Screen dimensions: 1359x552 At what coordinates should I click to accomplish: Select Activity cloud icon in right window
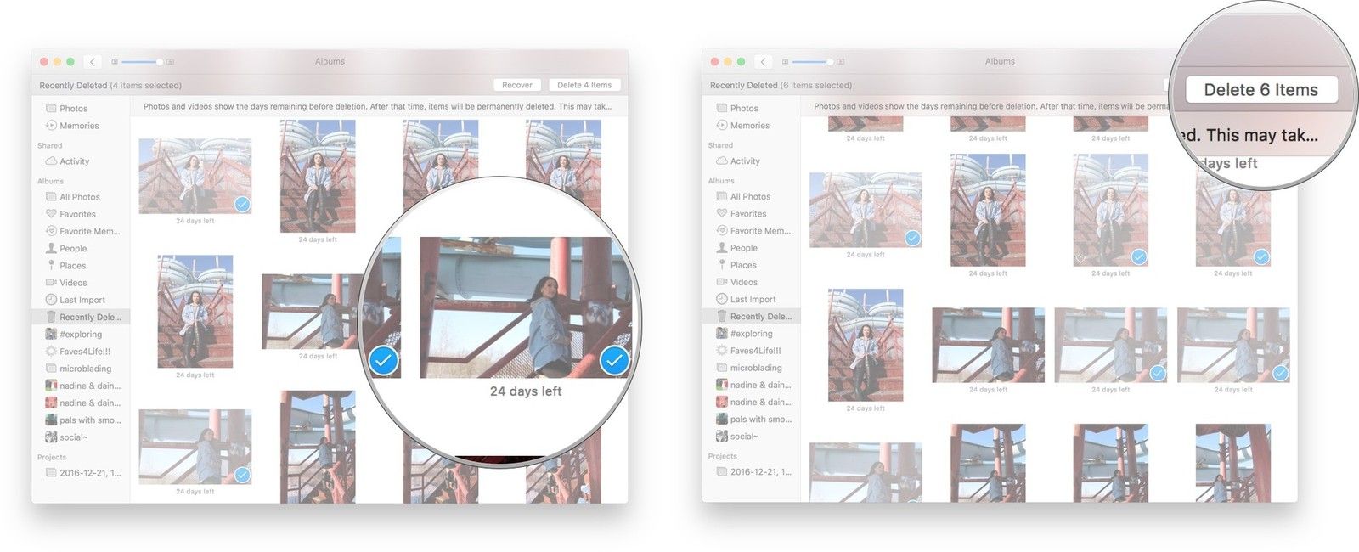[x=722, y=161]
